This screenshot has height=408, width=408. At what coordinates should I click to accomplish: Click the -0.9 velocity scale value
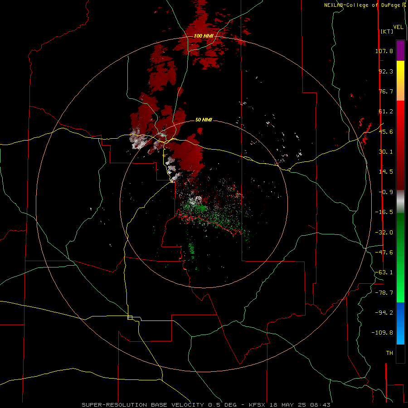386,192
